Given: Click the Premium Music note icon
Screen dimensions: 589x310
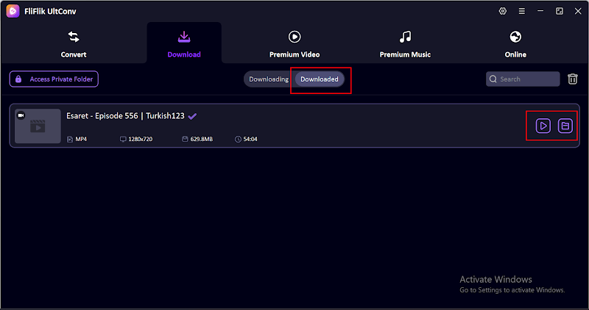Looking at the screenshot, I should (405, 37).
